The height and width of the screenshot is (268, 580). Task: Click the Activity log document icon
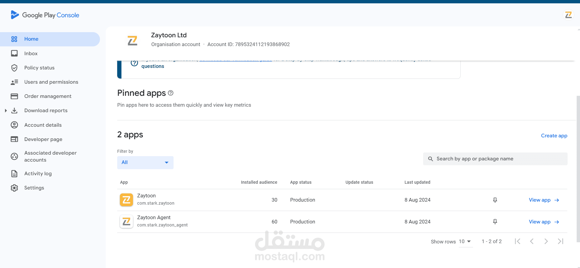click(x=14, y=174)
